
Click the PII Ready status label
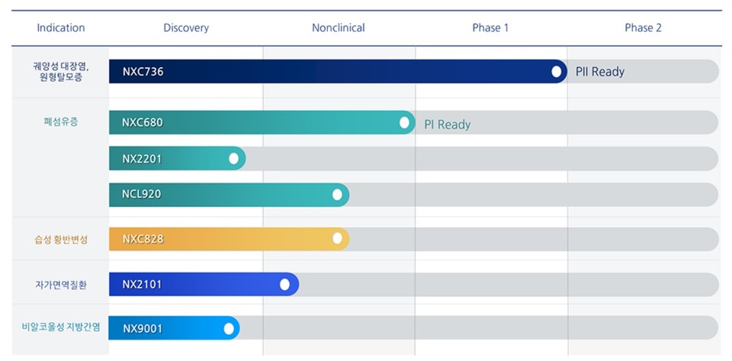click(x=600, y=72)
